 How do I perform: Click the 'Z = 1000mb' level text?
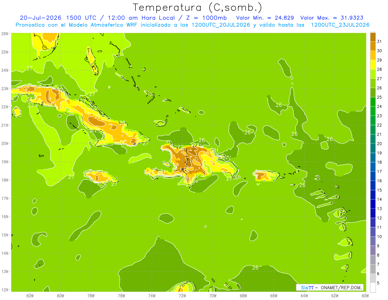(x=206, y=18)
